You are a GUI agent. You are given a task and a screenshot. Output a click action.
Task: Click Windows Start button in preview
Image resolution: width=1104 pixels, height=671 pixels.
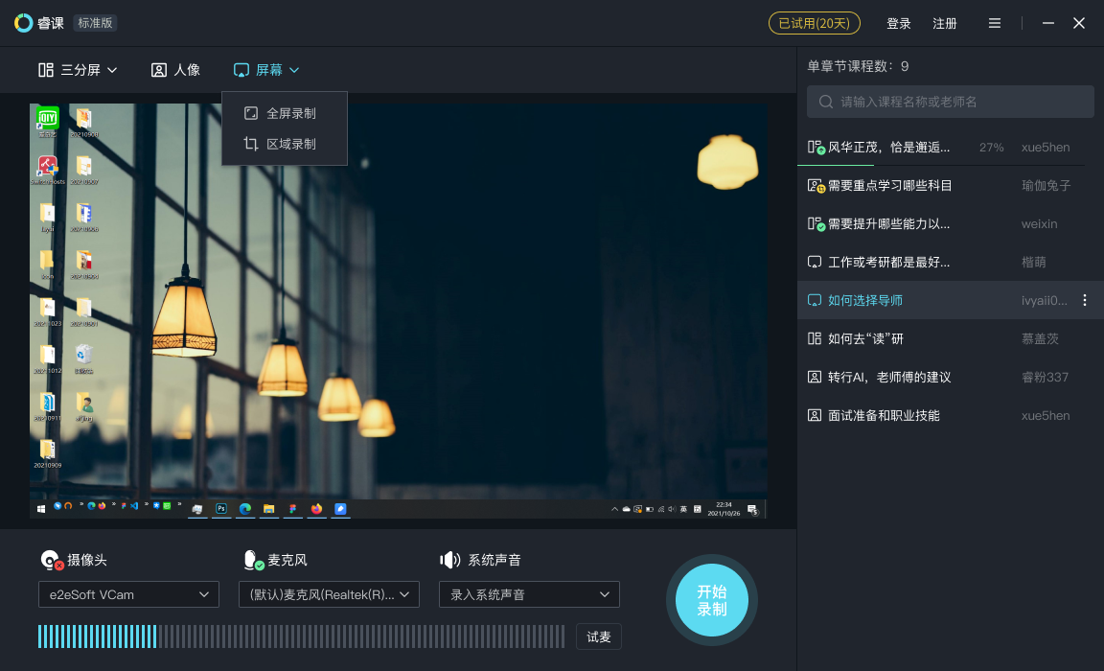41,508
